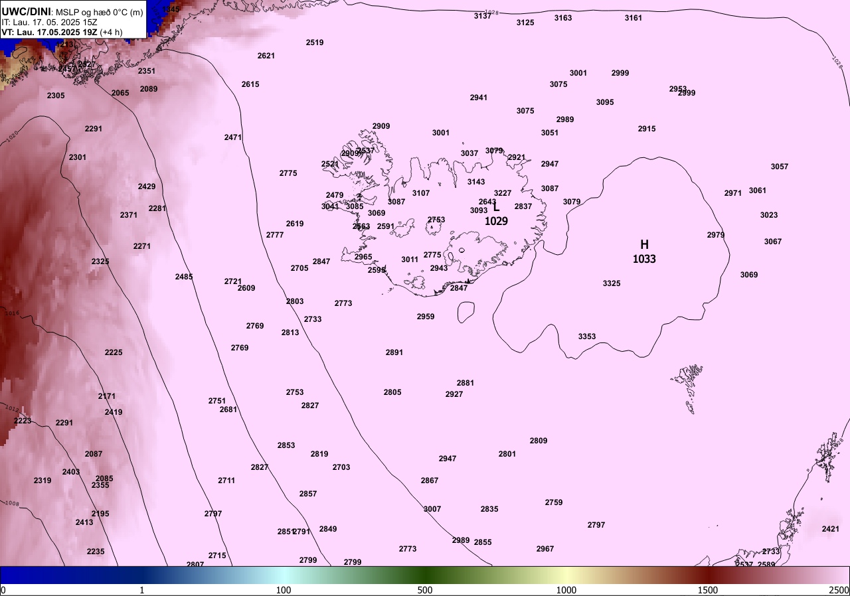Click the 100 tick on color scale
850x596 pixels.
[284, 590]
